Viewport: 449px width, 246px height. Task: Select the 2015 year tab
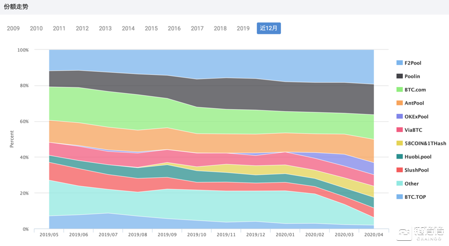point(151,29)
